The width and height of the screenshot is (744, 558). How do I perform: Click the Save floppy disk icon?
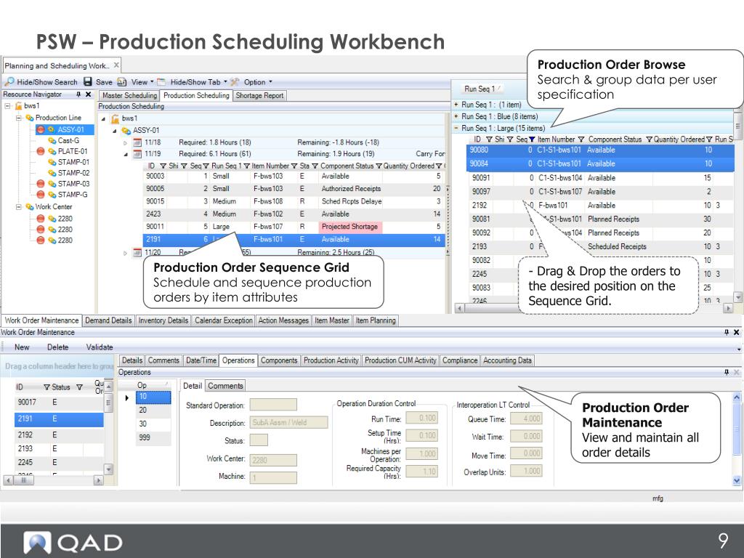88,82
